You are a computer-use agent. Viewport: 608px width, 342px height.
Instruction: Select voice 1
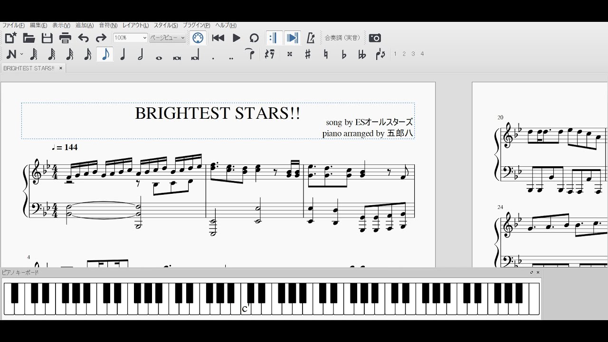click(x=395, y=54)
